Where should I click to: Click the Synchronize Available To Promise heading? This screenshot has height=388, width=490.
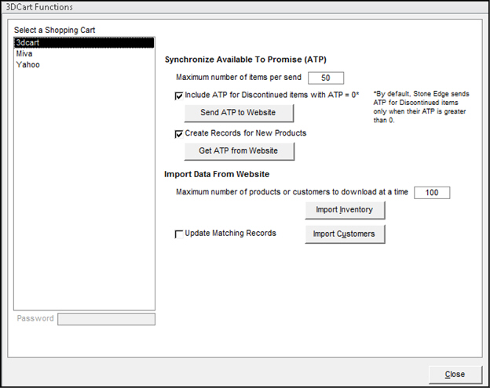[246, 60]
